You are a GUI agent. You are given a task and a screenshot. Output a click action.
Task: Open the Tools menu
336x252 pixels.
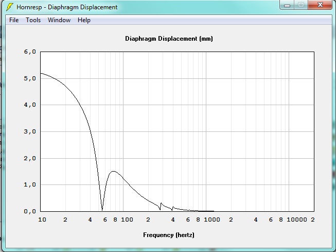(x=33, y=20)
